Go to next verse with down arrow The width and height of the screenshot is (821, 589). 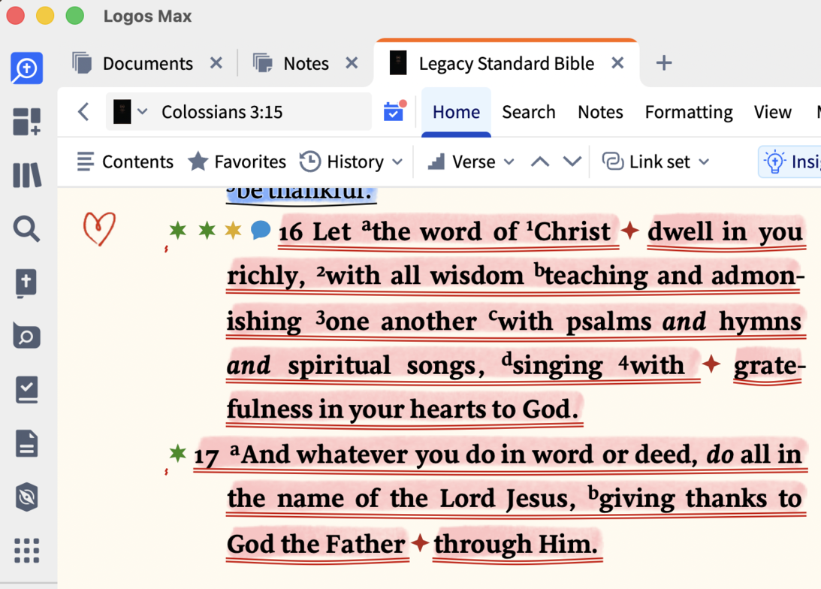[x=572, y=162]
